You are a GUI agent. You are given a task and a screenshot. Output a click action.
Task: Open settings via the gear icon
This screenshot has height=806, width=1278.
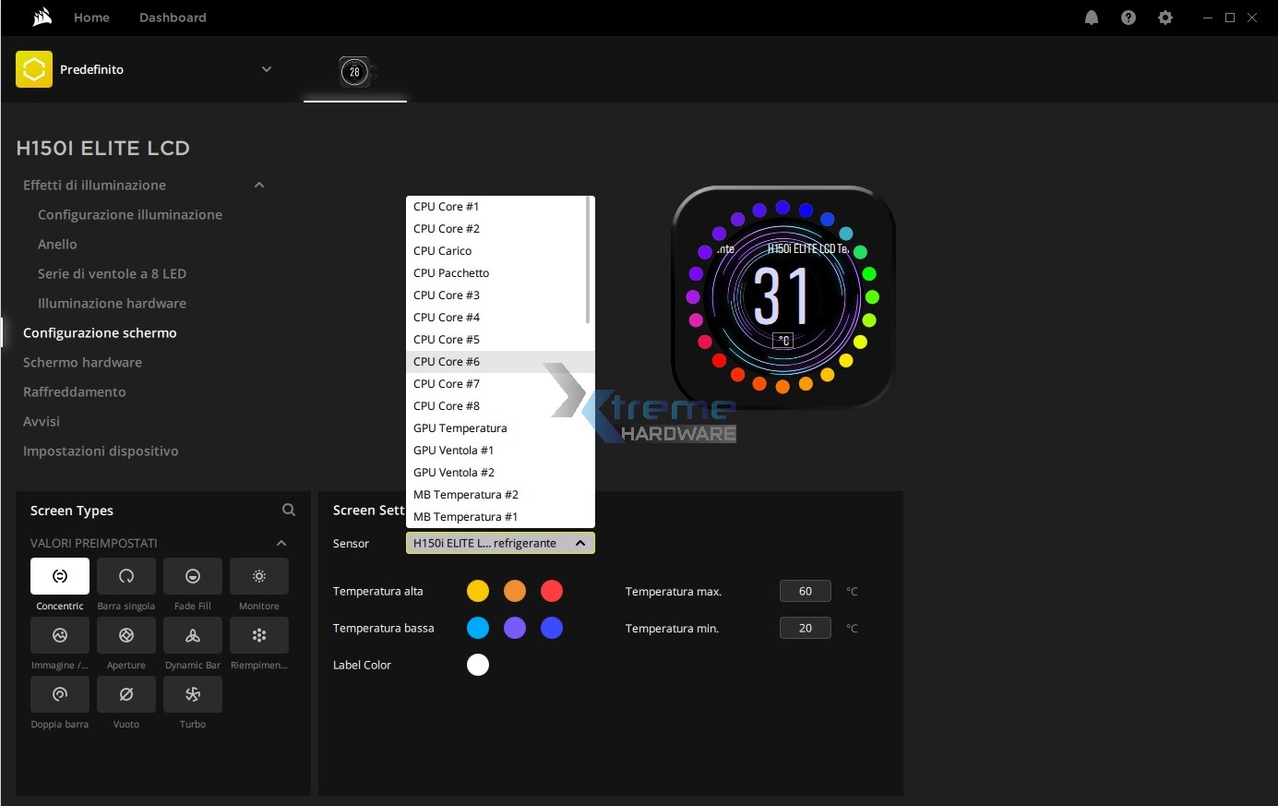1165,18
